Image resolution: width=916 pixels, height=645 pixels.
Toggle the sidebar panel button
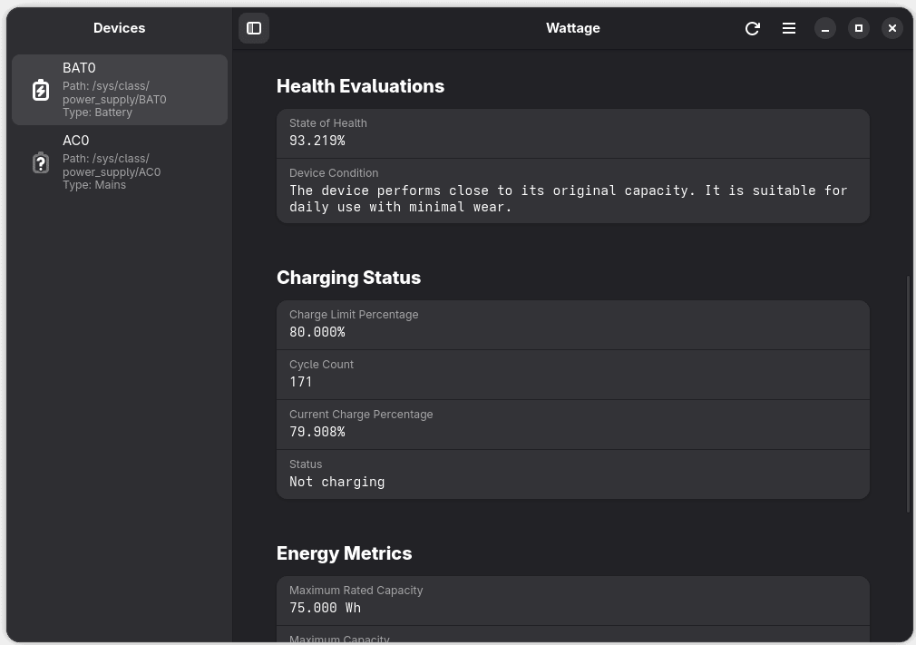(x=254, y=28)
